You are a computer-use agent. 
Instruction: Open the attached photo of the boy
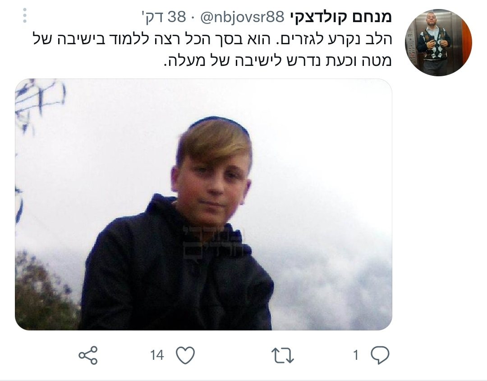(203, 204)
